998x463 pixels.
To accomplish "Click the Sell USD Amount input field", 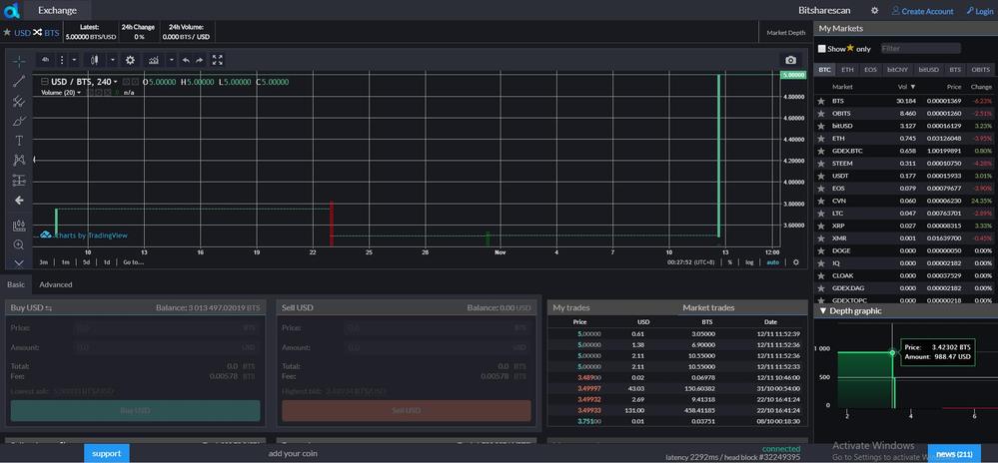I will click(438, 348).
